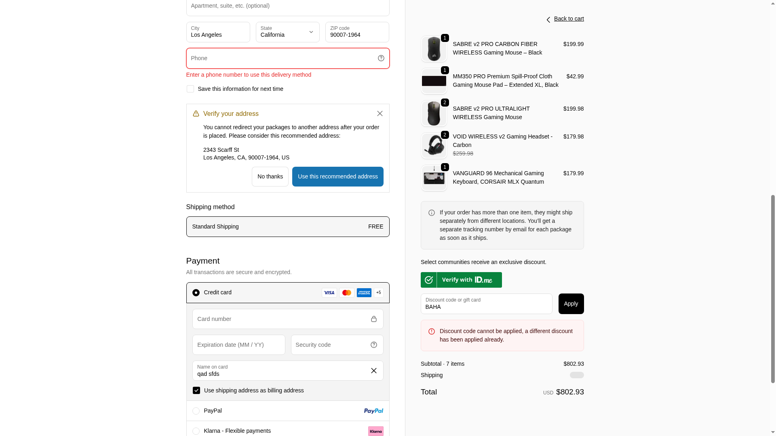This screenshot has width=776, height=436.
Task: Dismiss the Verify your address notice
Action: point(380,113)
